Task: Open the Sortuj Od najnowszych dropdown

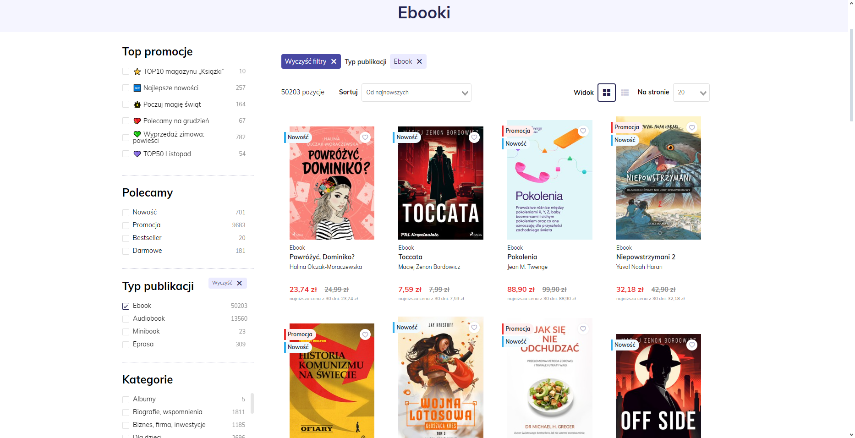Action: (x=417, y=93)
